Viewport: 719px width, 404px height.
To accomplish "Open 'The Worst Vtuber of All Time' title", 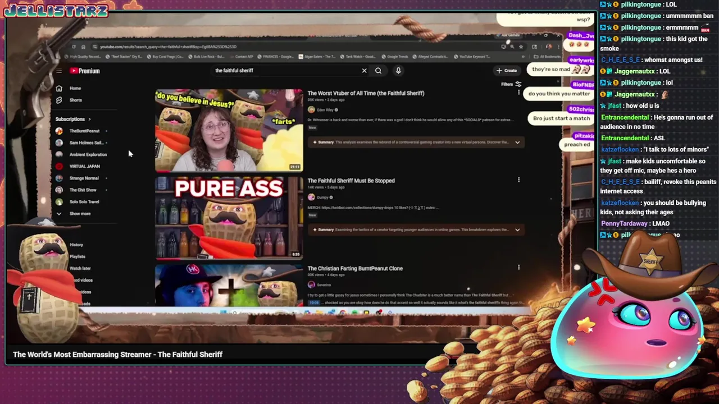I will [366, 93].
